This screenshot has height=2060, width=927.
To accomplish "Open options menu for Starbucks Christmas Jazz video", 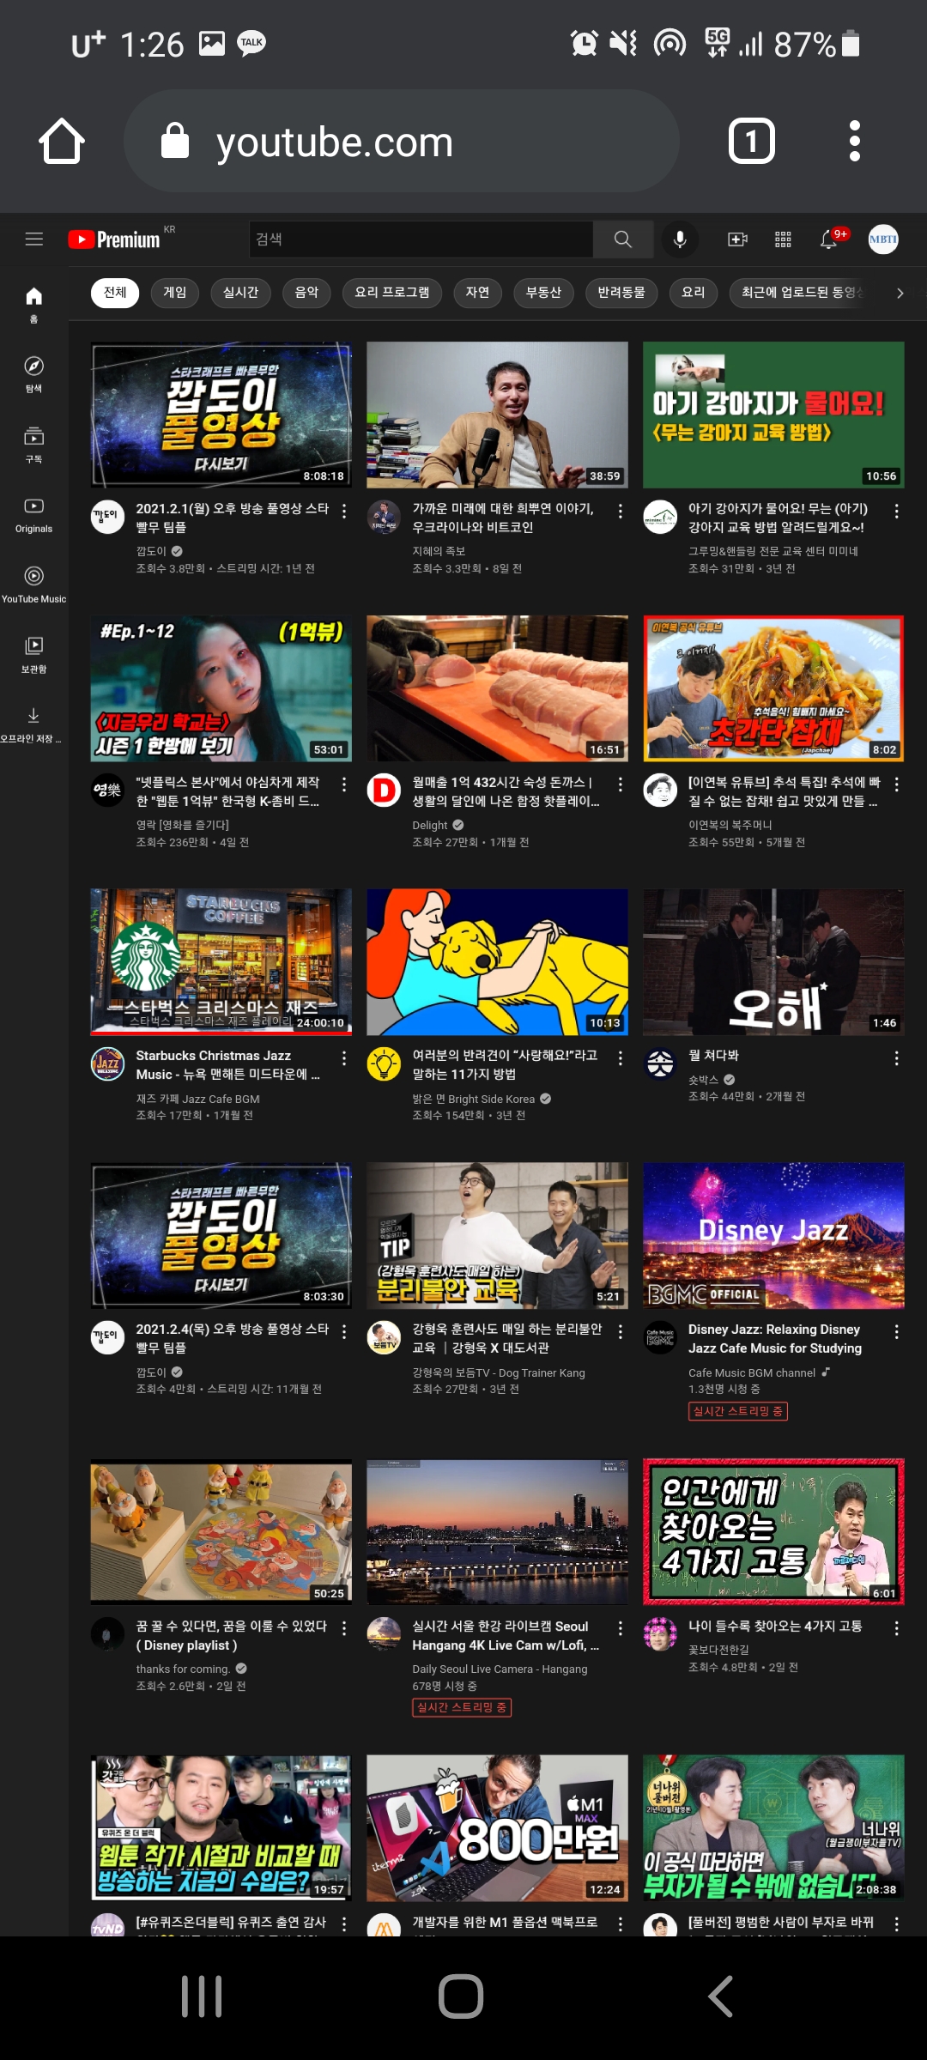I will [x=344, y=1058].
